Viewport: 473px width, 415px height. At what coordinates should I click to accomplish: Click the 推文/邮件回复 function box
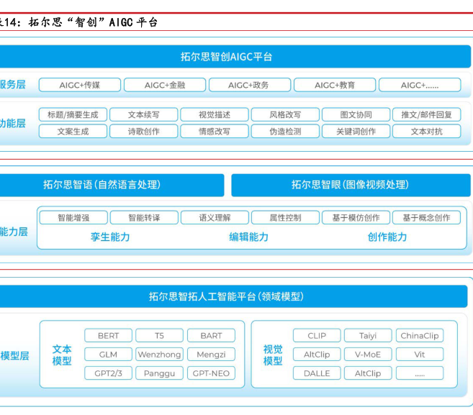[x=426, y=114]
